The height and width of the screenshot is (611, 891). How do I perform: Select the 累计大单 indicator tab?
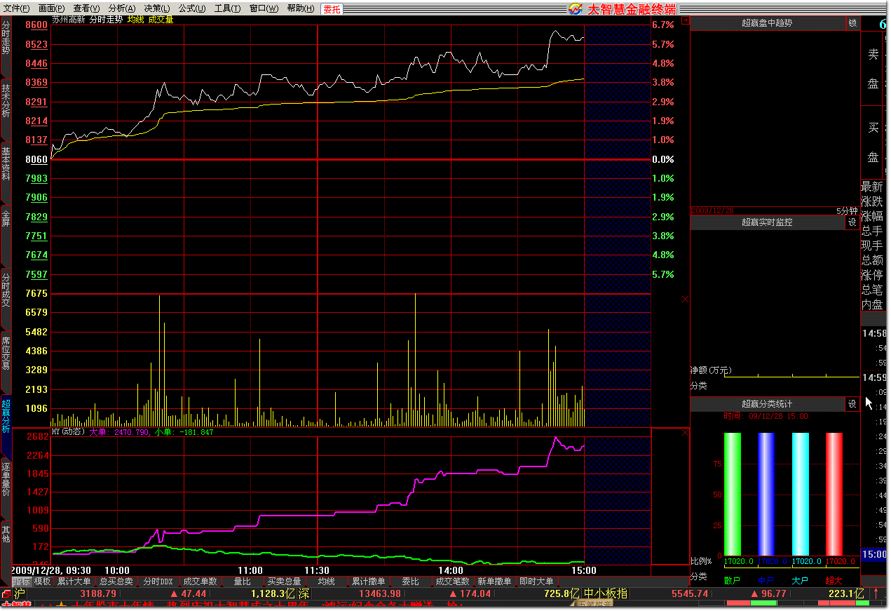pyautogui.click(x=74, y=582)
